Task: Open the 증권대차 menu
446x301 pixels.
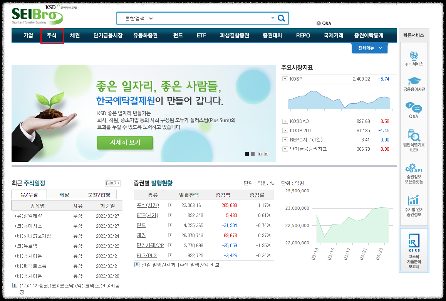Action: click(272, 35)
